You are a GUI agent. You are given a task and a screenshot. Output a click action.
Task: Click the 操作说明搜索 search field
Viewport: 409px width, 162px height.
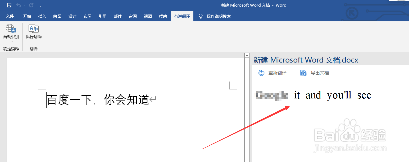coord(219,16)
